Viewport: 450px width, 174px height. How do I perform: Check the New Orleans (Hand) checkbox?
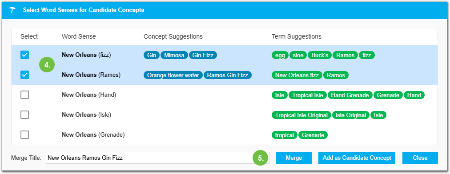pos(25,95)
